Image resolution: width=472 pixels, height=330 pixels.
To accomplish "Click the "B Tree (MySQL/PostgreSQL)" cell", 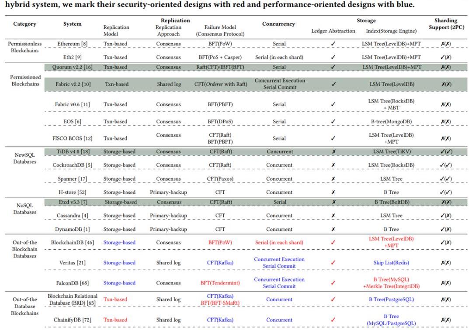I will [391, 320].
